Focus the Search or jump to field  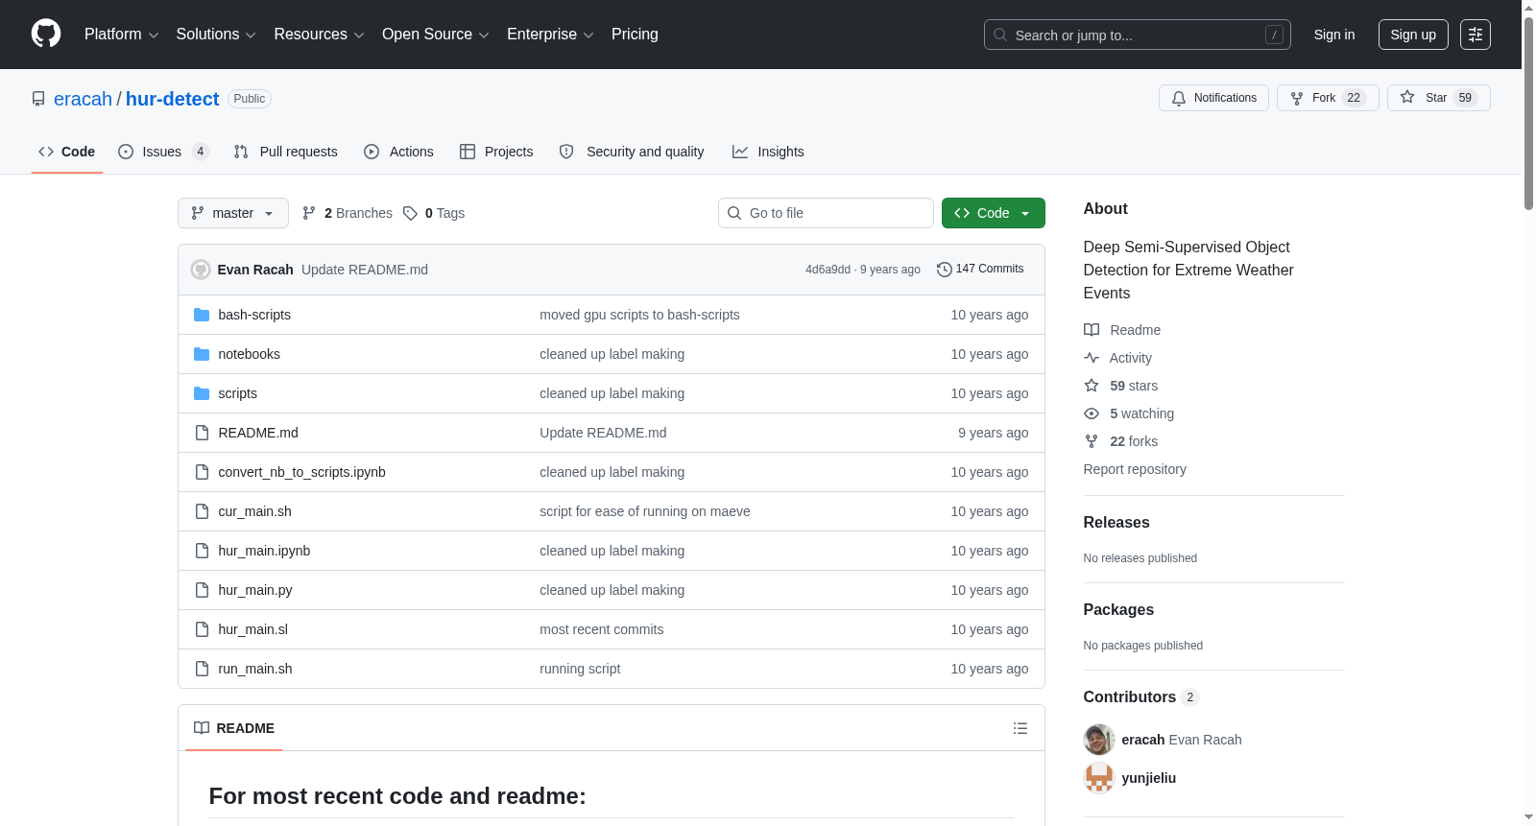coord(1138,35)
